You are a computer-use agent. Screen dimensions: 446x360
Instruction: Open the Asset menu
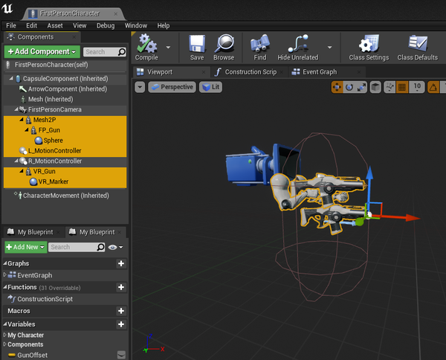tap(55, 25)
